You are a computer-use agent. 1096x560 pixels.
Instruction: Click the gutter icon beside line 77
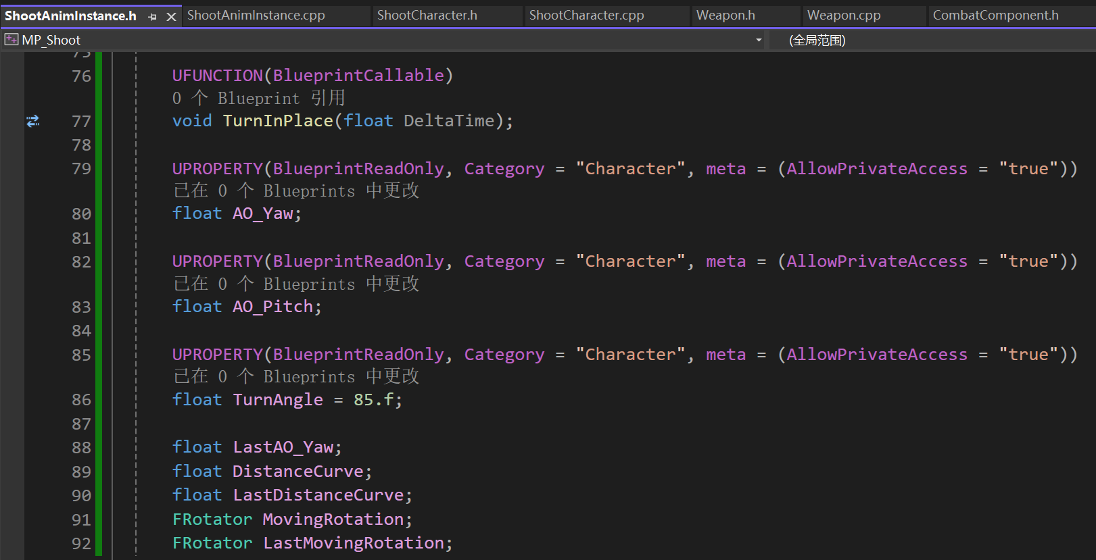(x=32, y=121)
